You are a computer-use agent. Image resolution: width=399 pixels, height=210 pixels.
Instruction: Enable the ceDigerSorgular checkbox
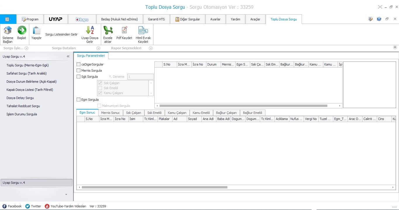[78, 64]
